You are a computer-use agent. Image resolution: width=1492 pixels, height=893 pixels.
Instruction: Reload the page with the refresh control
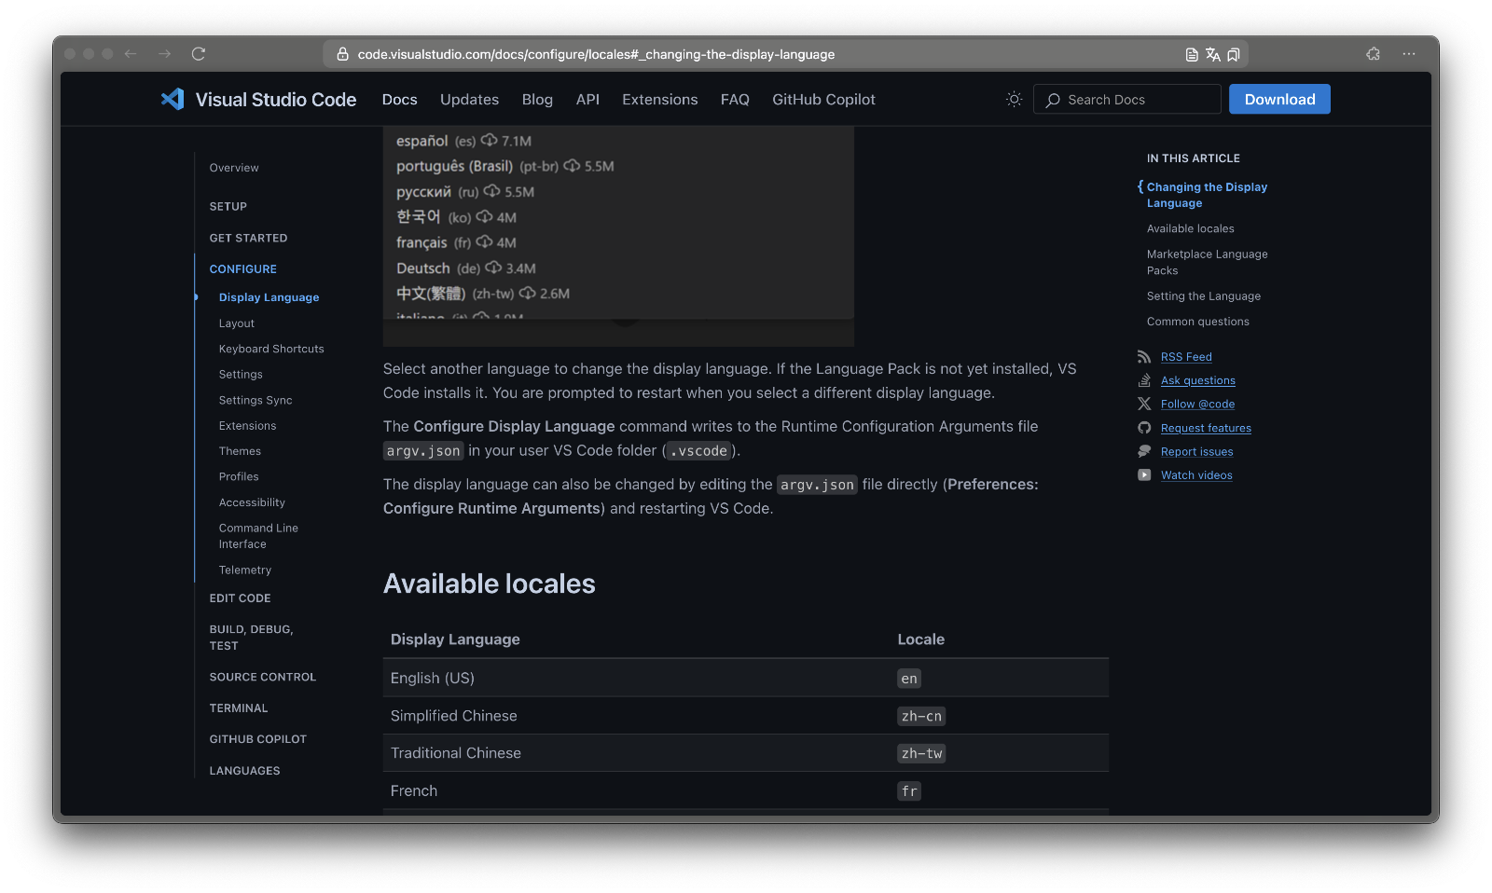(199, 54)
